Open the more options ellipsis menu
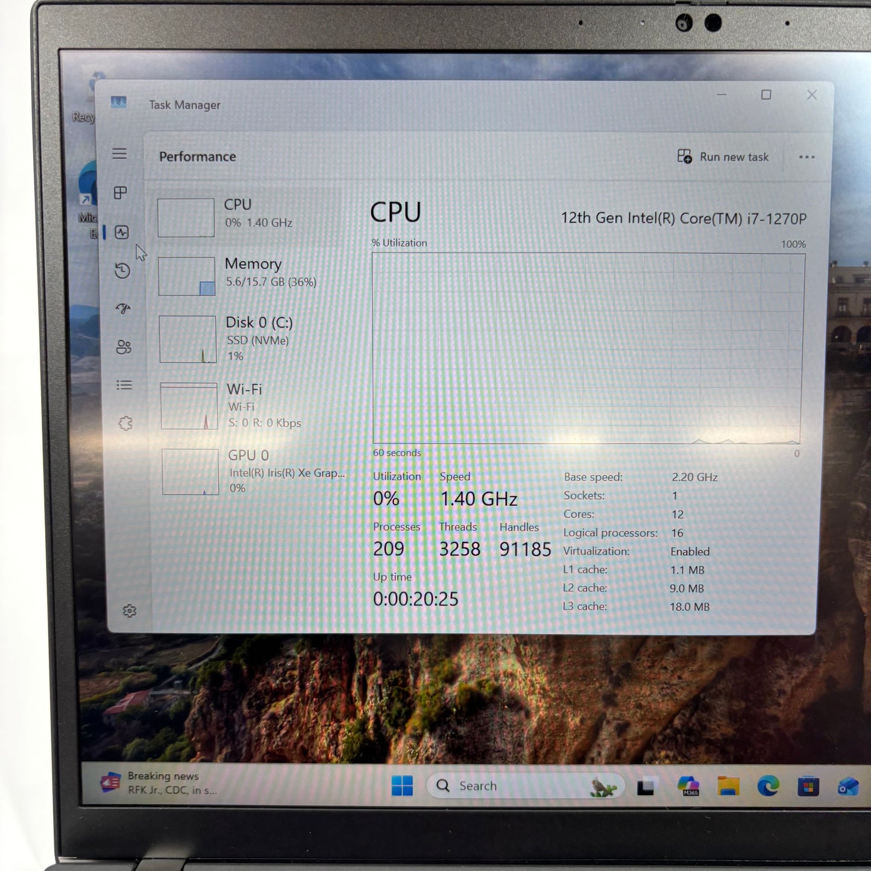 pyautogui.click(x=807, y=157)
